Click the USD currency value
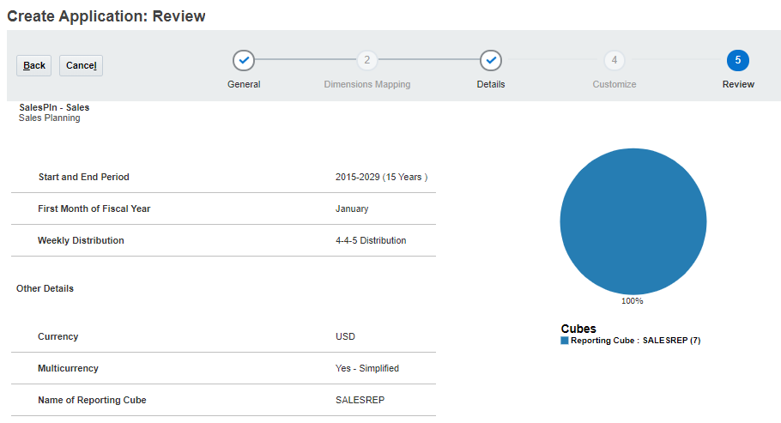The width and height of the screenshot is (781, 423). tap(345, 337)
